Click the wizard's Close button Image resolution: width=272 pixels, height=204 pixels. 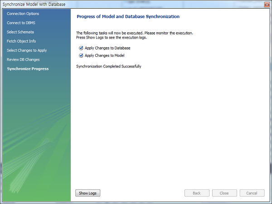tap(224, 193)
